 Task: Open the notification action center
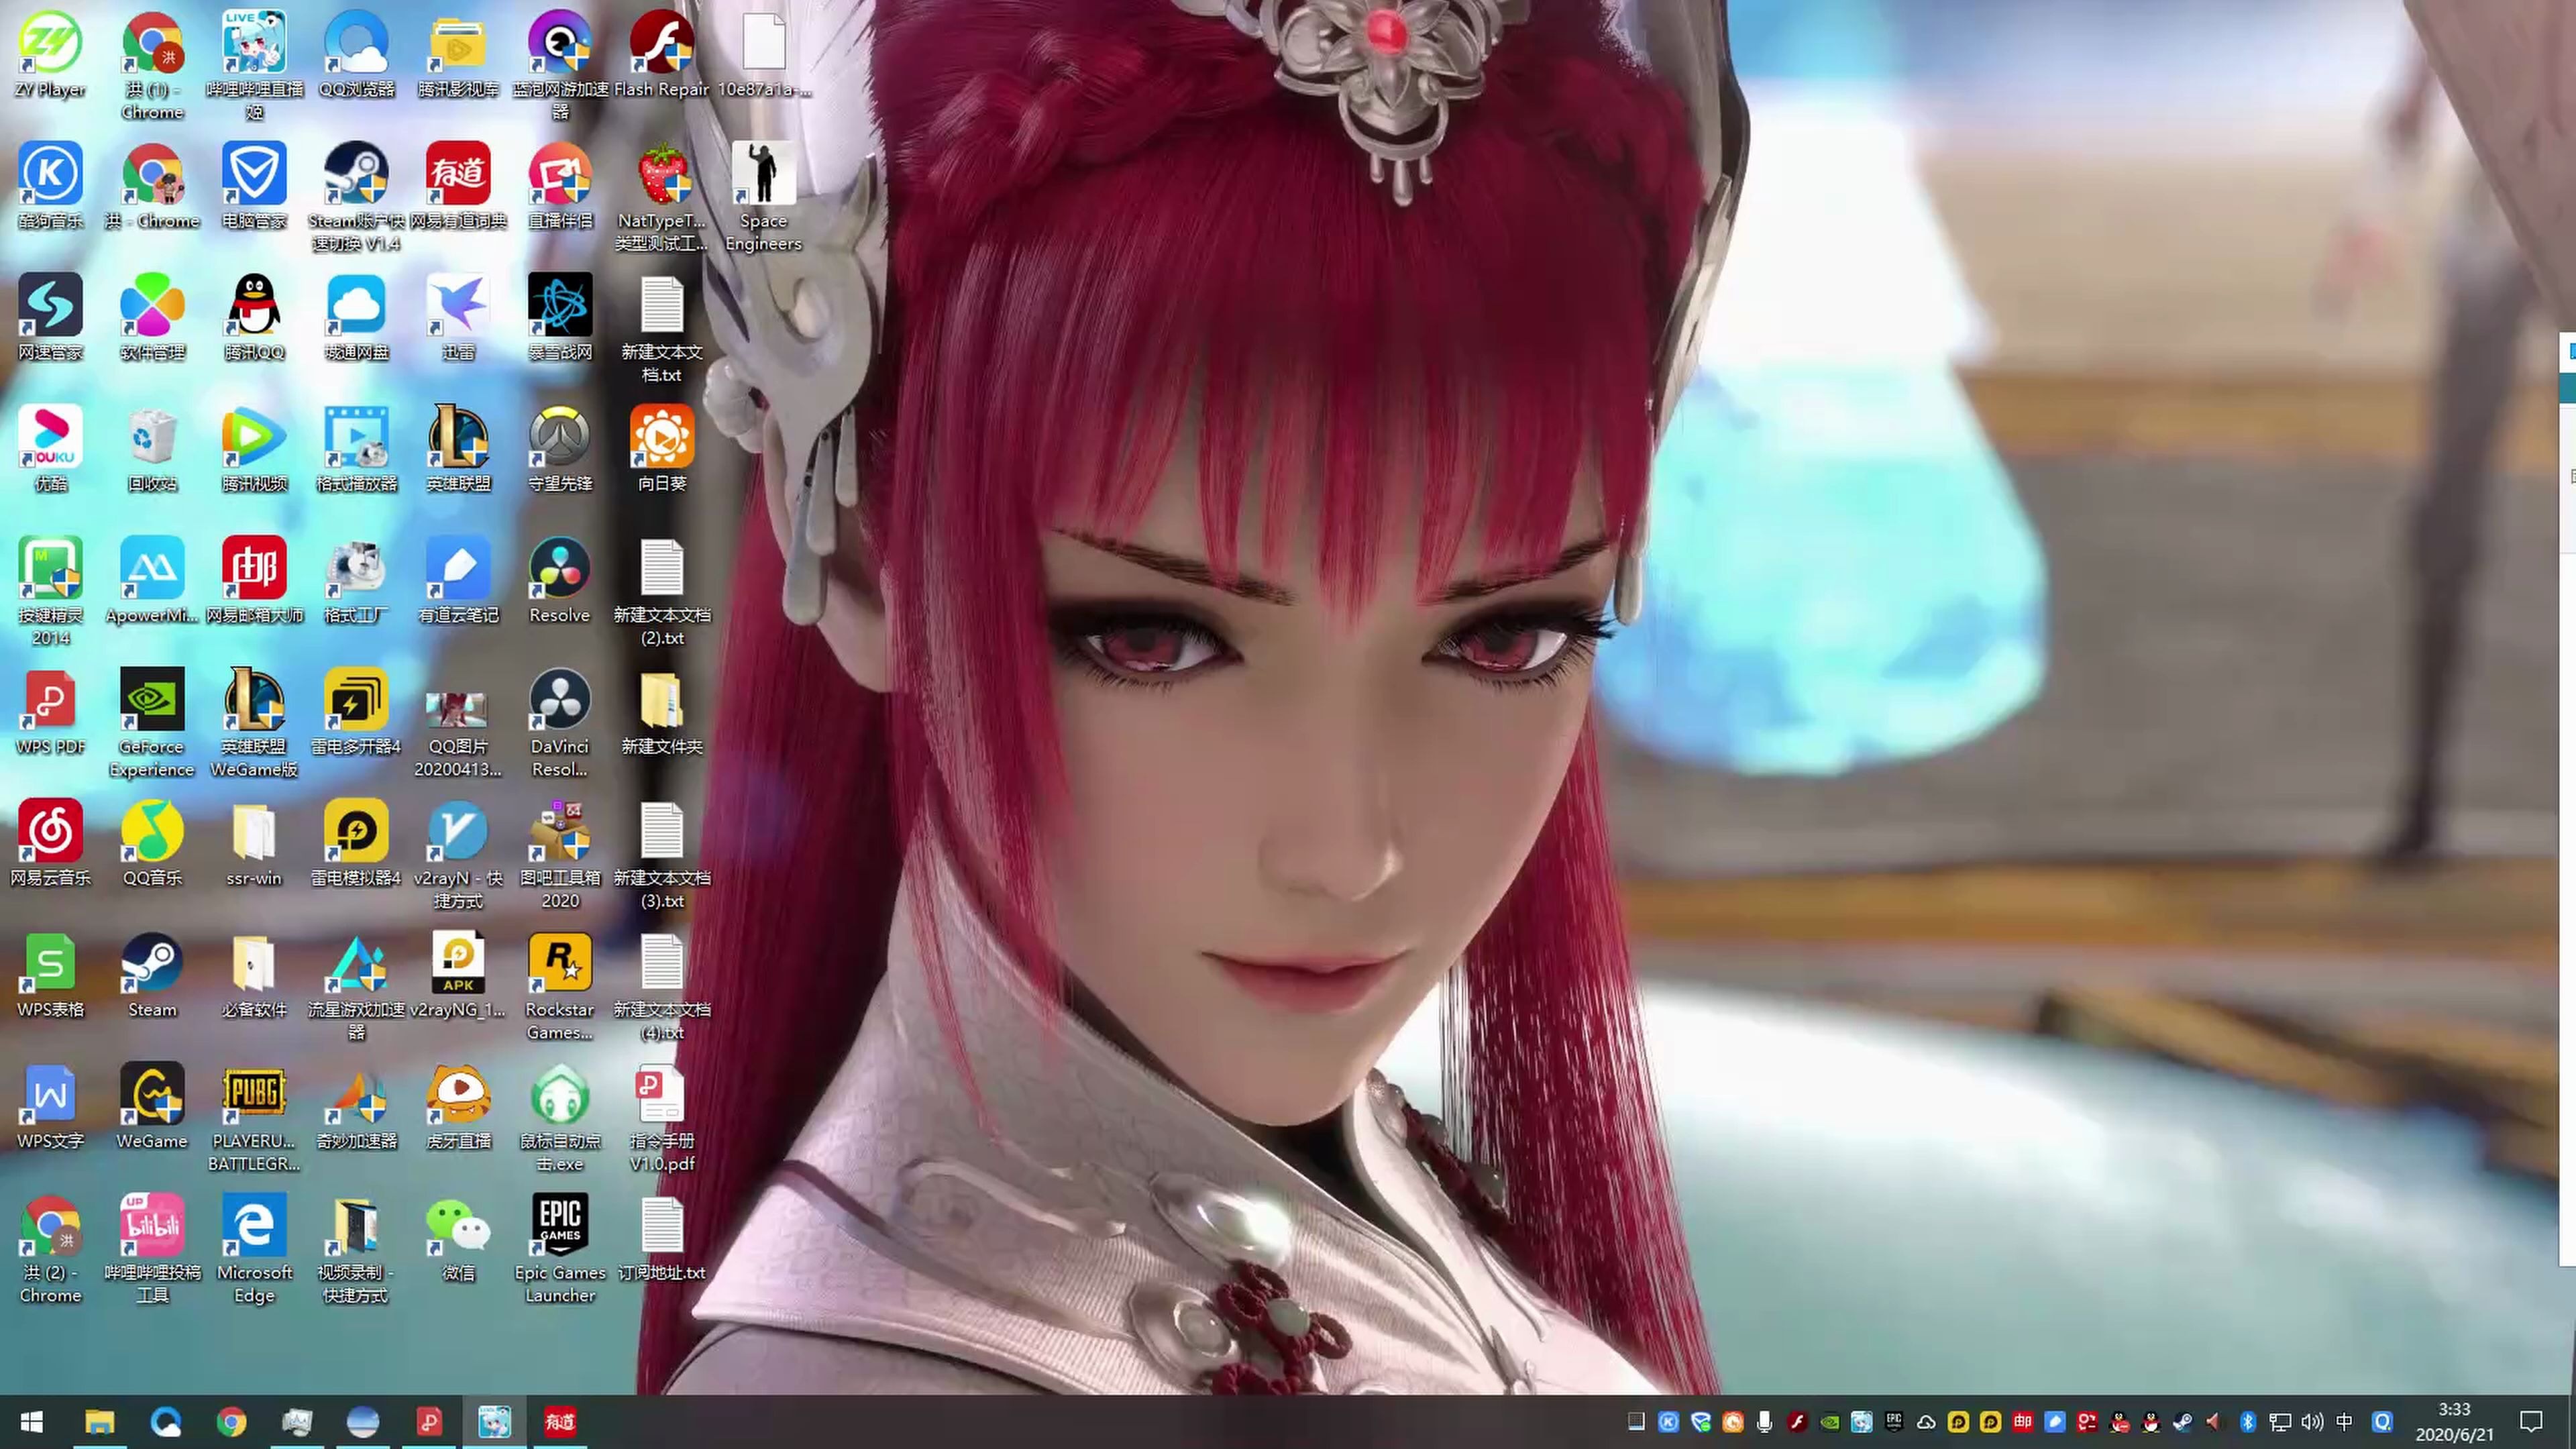pos(2531,1422)
